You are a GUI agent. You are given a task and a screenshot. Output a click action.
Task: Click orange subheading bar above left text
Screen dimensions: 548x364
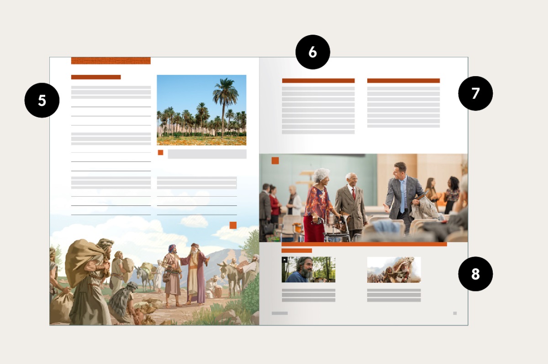(96, 77)
